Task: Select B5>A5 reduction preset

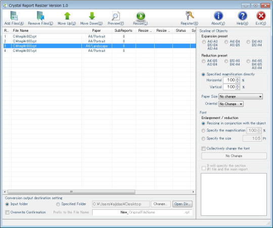Action: (226, 61)
